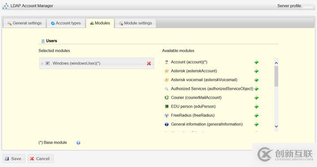
Task: Add the EDU person module
Action: 257,107
